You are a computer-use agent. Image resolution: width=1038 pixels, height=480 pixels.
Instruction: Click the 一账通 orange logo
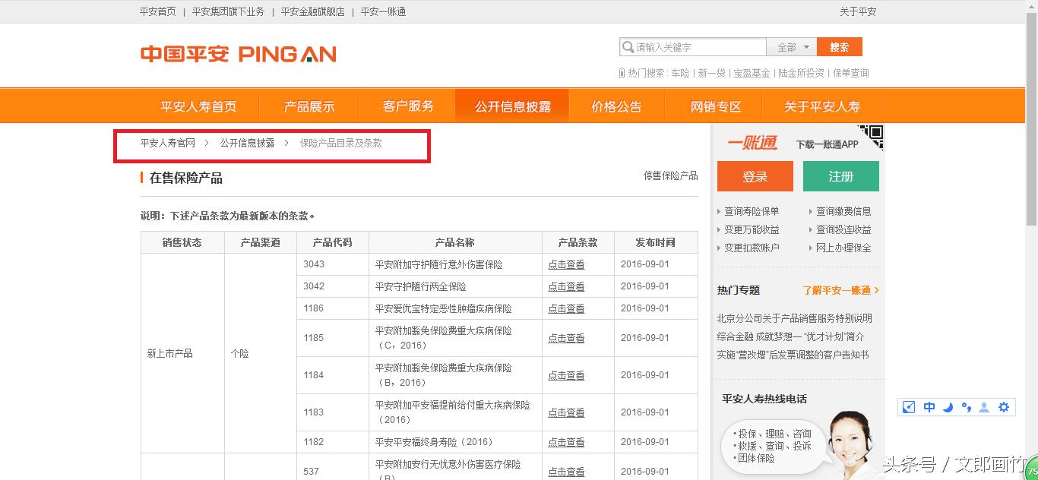(x=751, y=143)
